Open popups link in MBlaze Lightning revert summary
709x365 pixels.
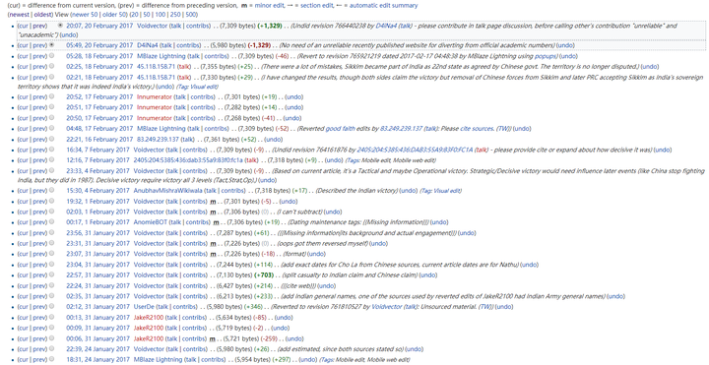(546, 56)
